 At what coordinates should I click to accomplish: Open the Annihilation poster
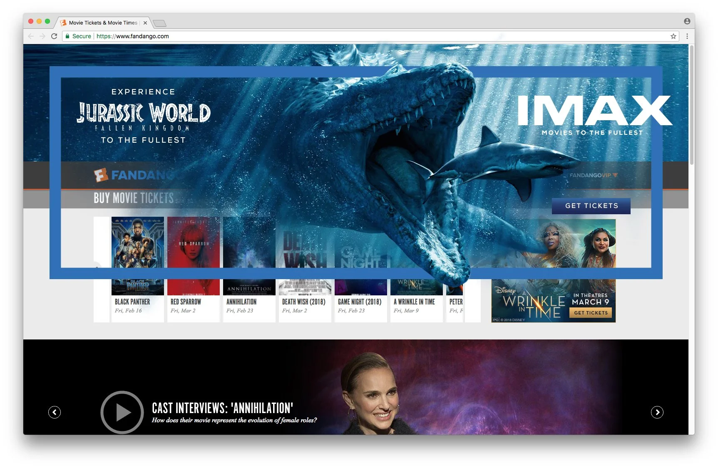[249, 256]
